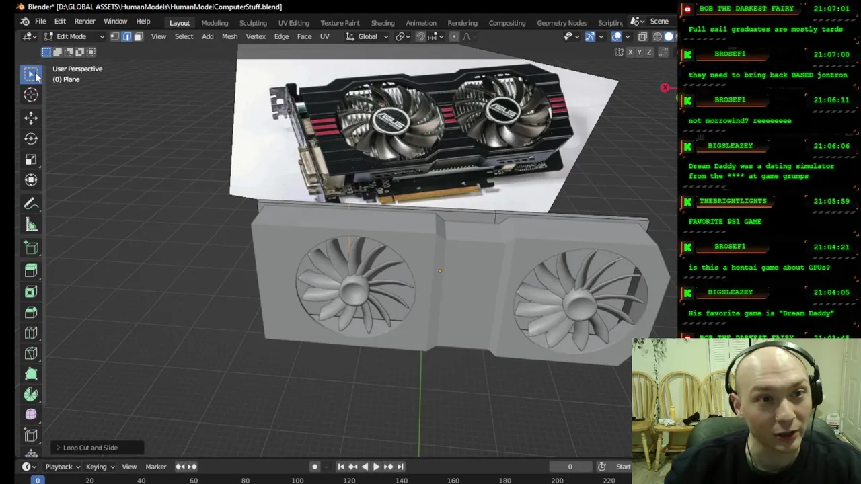Open the editor type dropdown in viewport header

(29, 36)
